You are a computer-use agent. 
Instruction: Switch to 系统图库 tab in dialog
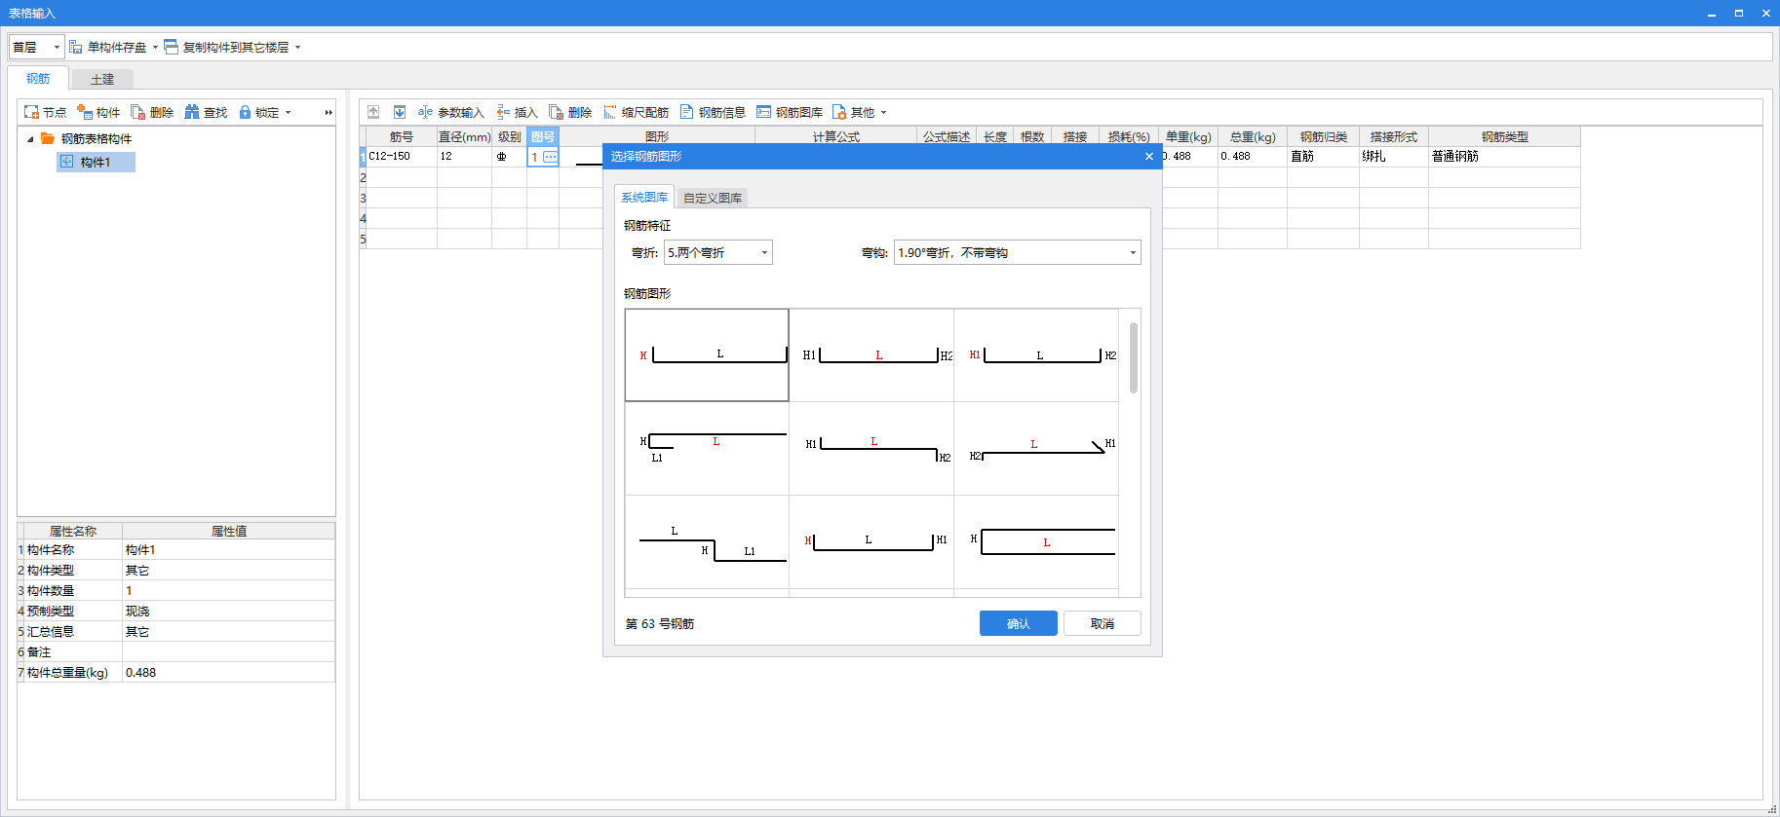point(644,198)
